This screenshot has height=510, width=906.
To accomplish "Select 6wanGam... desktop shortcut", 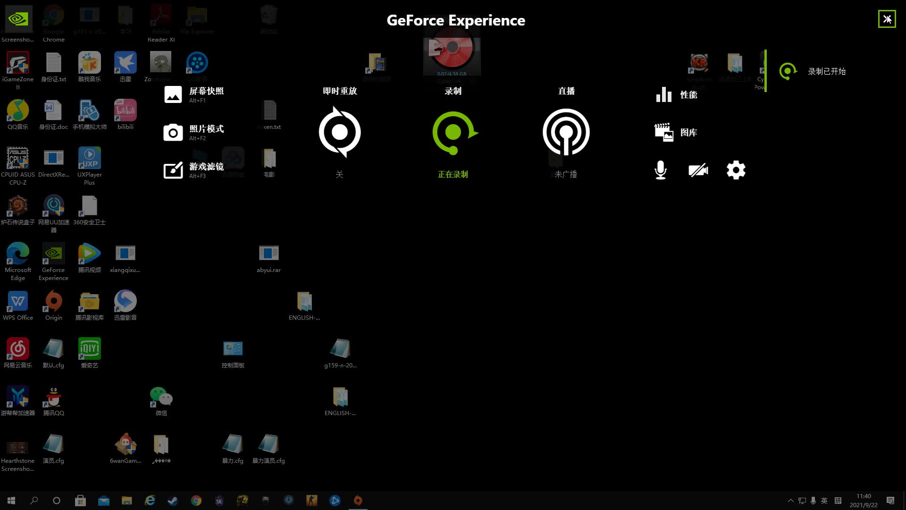I will [126, 449].
